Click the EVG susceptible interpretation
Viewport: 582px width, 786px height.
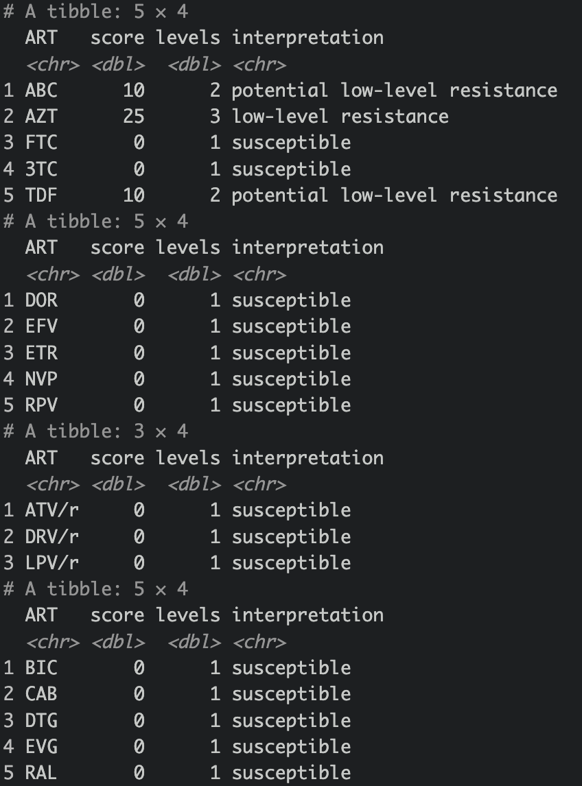(x=291, y=747)
